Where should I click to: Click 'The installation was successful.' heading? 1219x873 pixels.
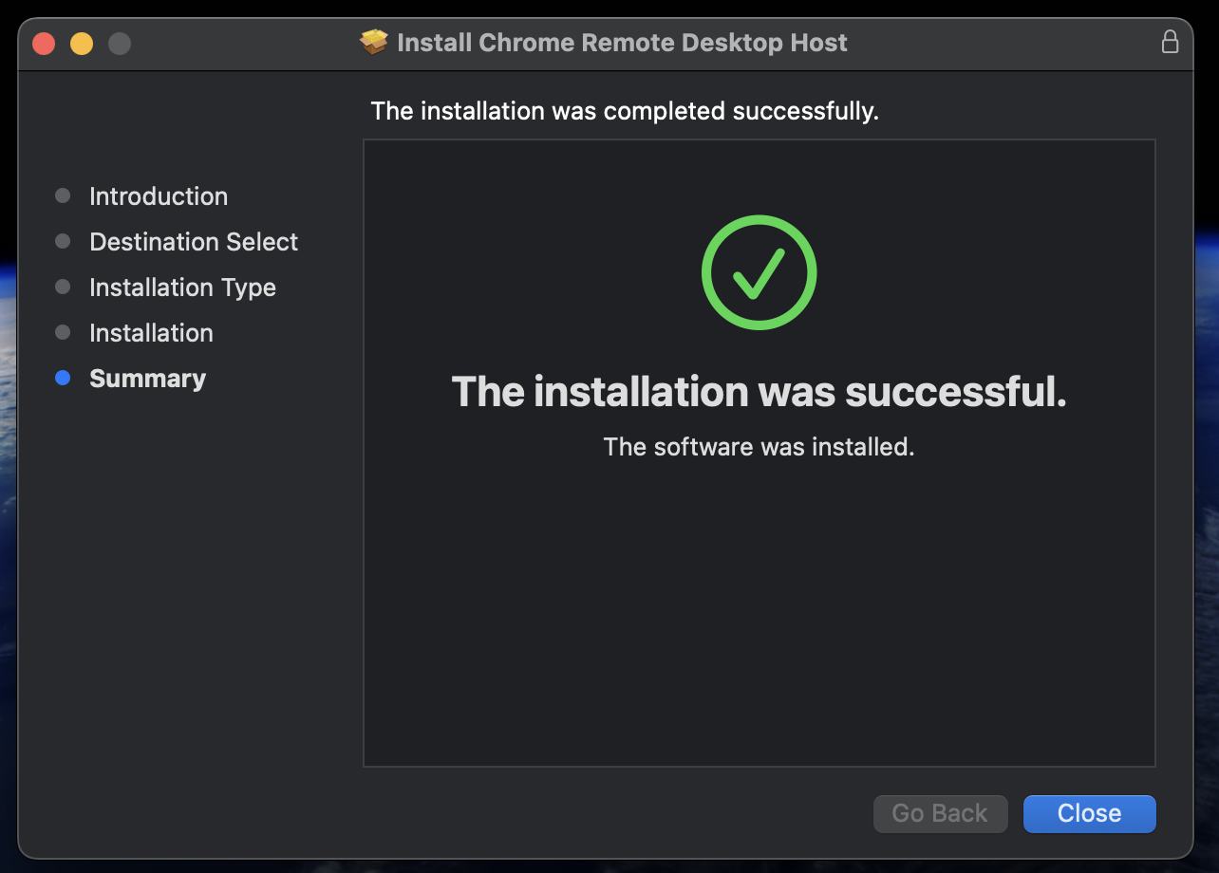759,391
